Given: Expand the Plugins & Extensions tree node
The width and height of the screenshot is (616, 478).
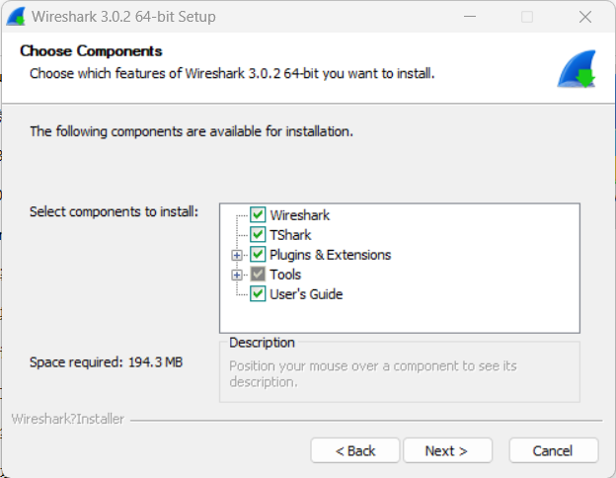Looking at the screenshot, I should (237, 255).
